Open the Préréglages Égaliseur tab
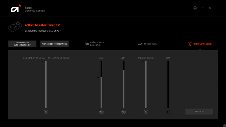Viewport: 226px width, 127px height. tap(95, 44)
